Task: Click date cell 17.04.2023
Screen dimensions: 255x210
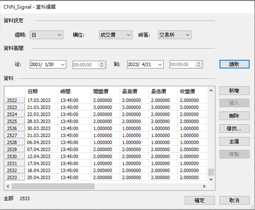Action: [x=41, y=163]
